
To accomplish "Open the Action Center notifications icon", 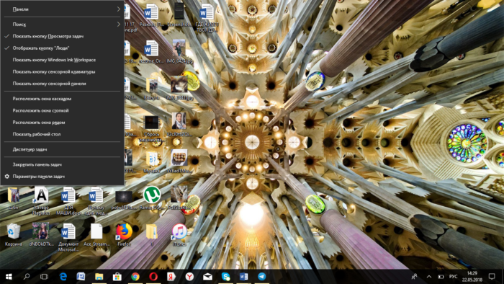I will [x=492, y=277].
